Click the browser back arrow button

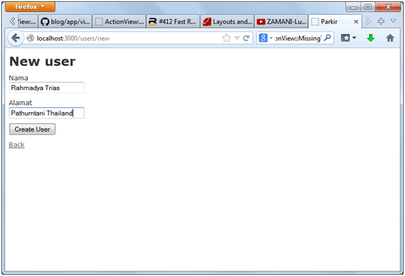pyautogui.click(x=15, y=38)
